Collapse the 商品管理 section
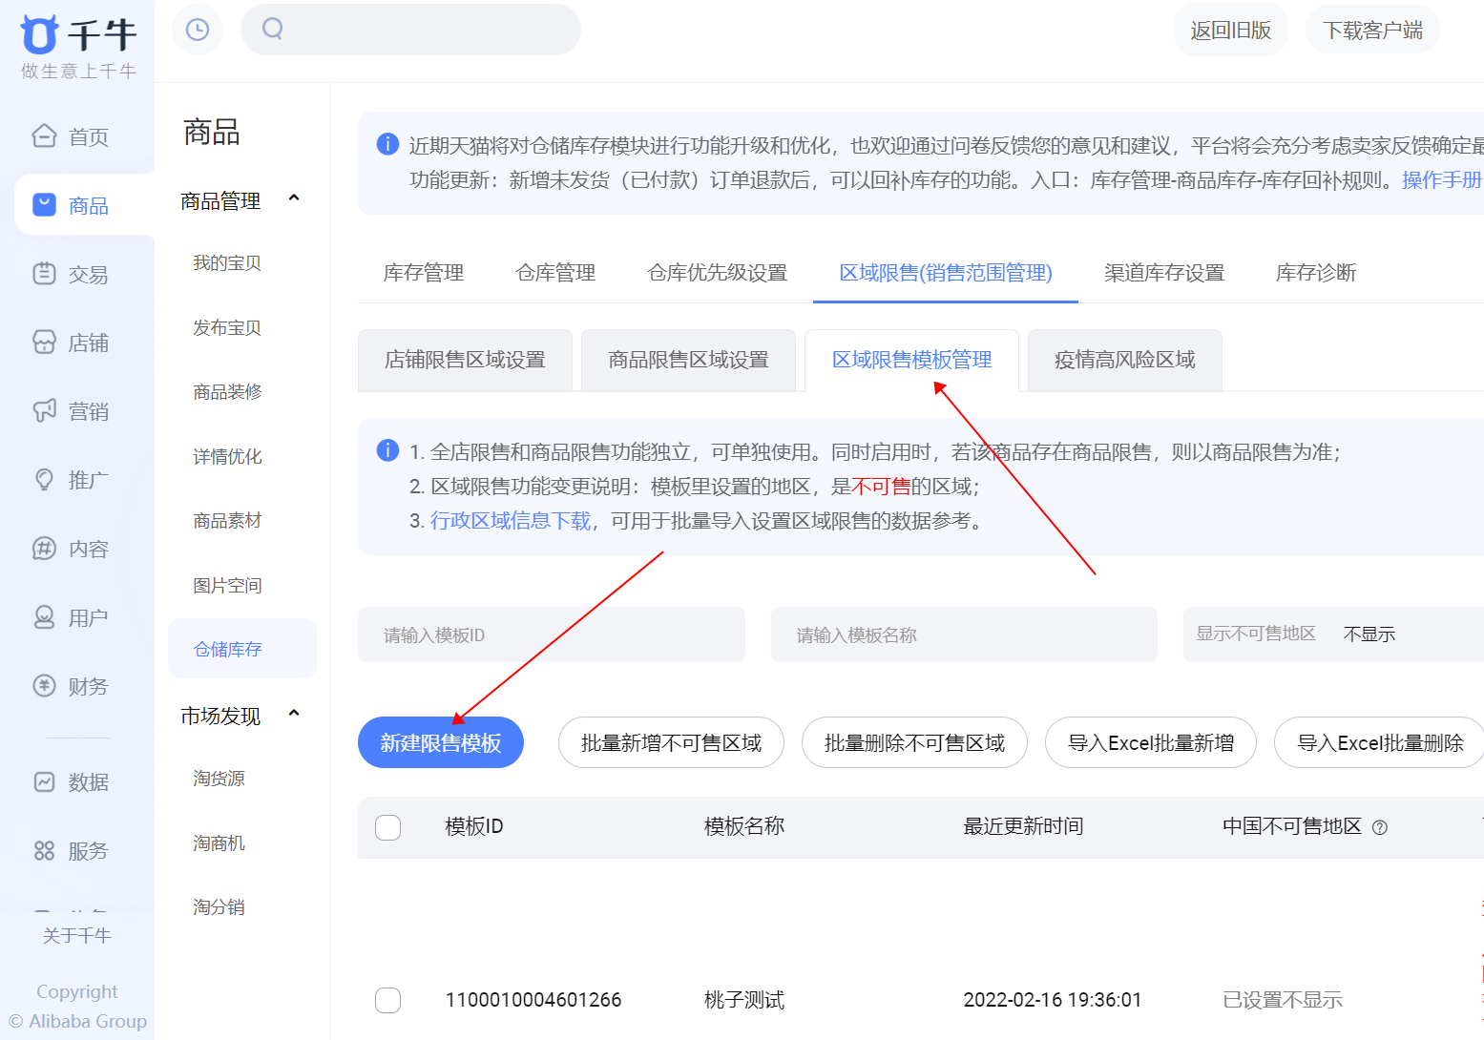Viewport: 1484px width, 1040px height. [x=294, y=198]
